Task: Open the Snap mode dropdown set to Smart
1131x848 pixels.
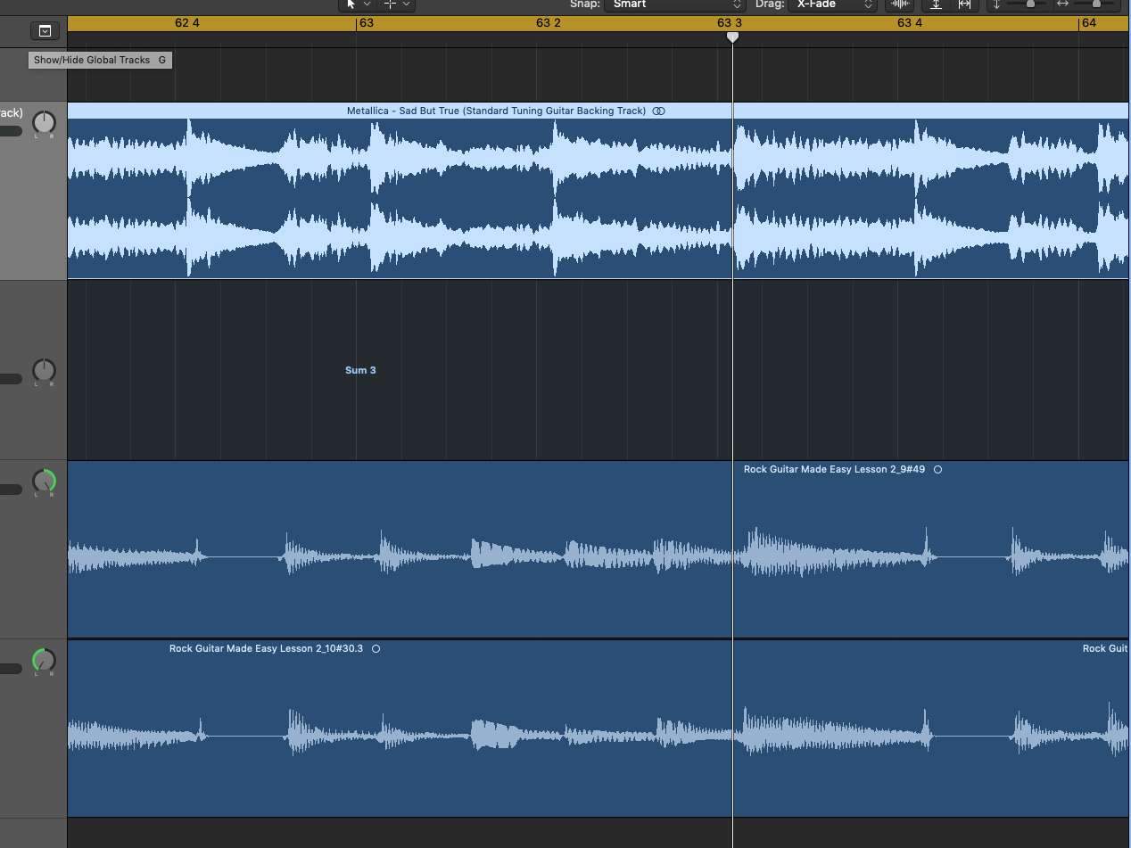Action: point(673,4)
